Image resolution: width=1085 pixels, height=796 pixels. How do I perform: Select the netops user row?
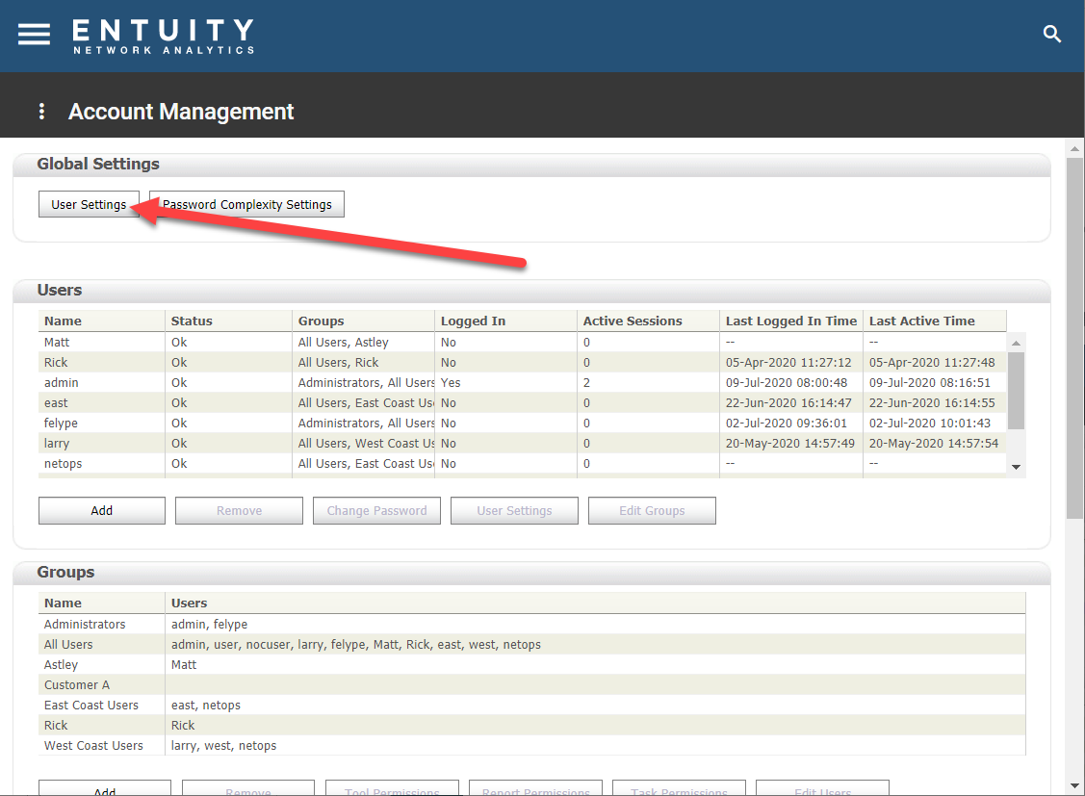pyautogui.click(x=523, y=463)
